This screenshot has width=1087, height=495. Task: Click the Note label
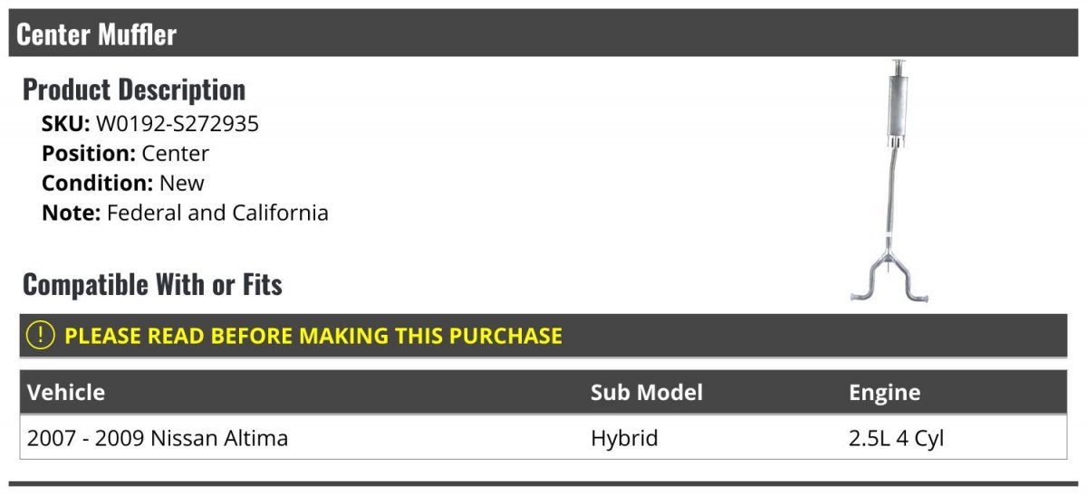[72, 213]
